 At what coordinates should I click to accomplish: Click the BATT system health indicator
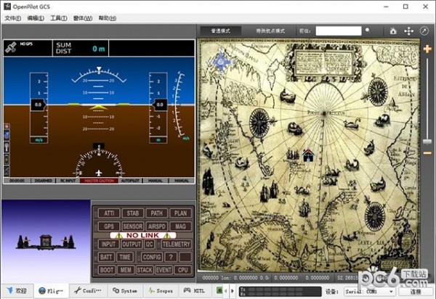pos(106,257)
